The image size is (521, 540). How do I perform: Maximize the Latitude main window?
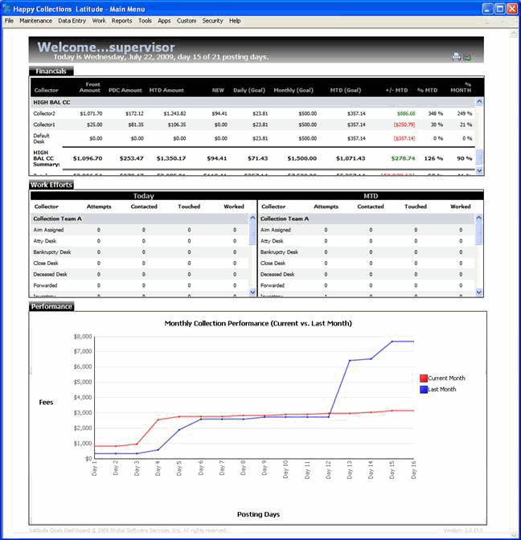coord(500,9)
